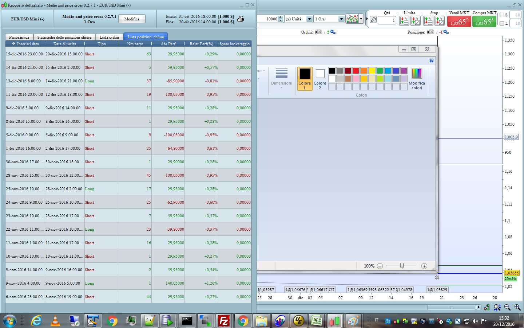
Task: Select Colore 2 in Paint
Action: pos(320,79)
